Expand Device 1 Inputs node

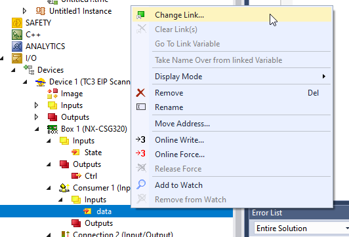tap(37, 105)
